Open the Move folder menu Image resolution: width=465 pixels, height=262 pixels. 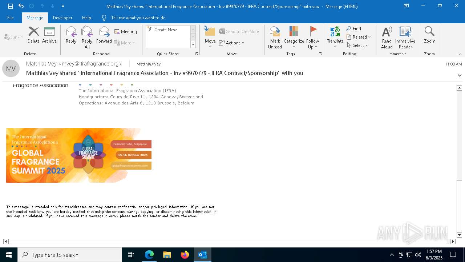click(210, 37)
